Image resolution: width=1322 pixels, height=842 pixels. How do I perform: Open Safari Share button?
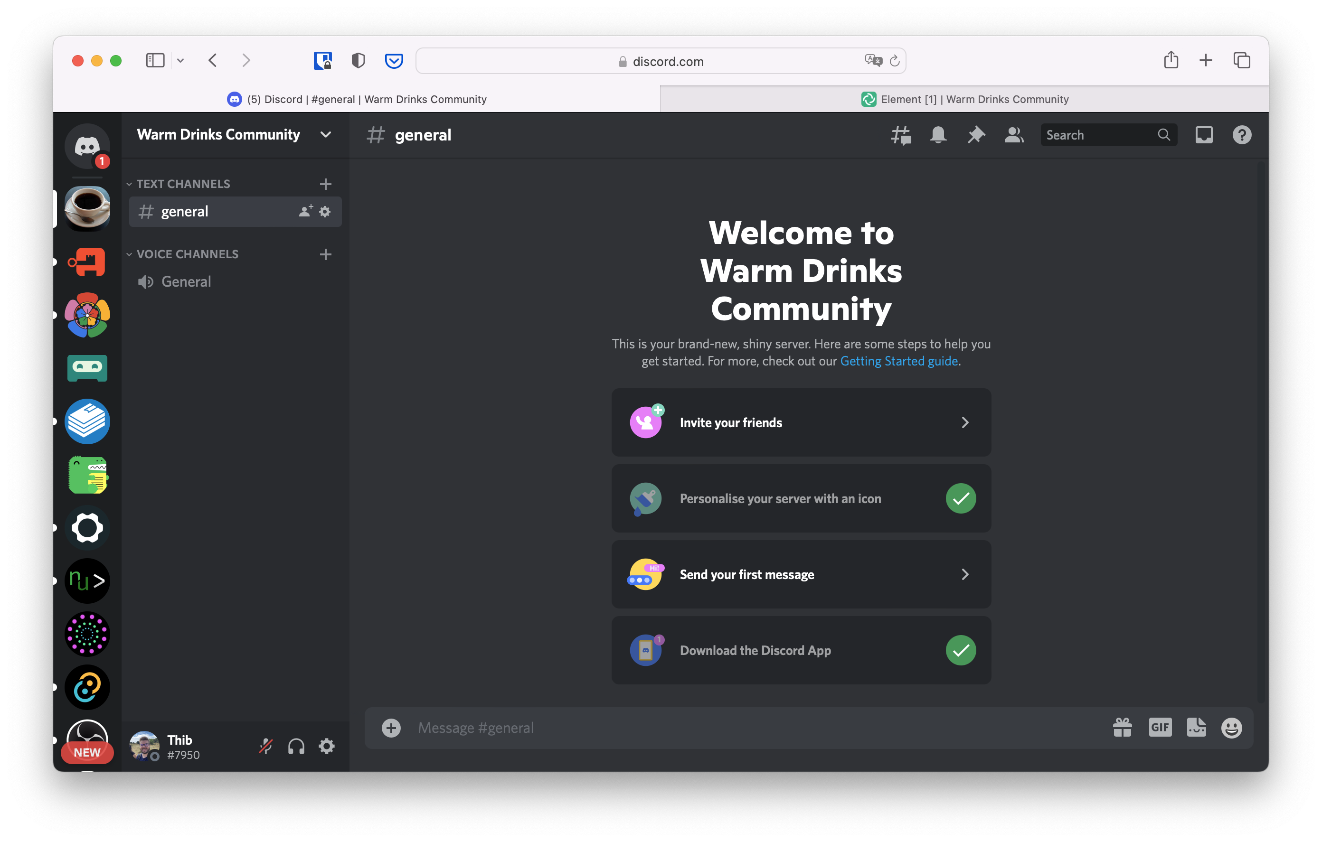point(1171,59)
